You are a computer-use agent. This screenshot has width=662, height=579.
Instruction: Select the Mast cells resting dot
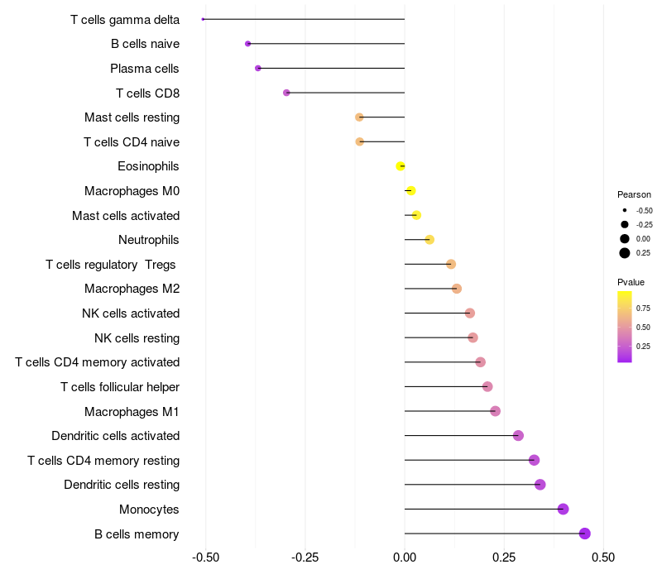(359, 117)
